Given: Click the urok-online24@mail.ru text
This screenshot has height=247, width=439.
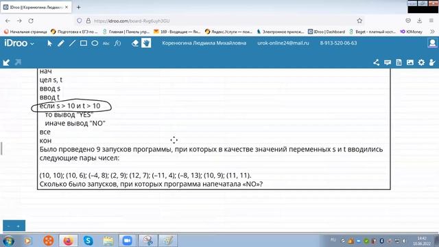Looking at the screenshot, I should coord(283,43).
